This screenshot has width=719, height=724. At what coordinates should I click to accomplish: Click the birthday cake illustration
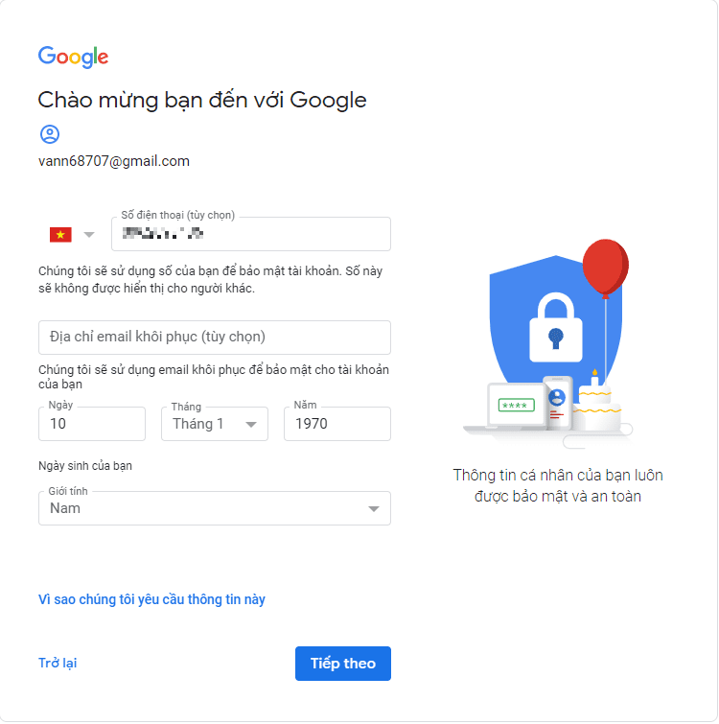(596, 406)
